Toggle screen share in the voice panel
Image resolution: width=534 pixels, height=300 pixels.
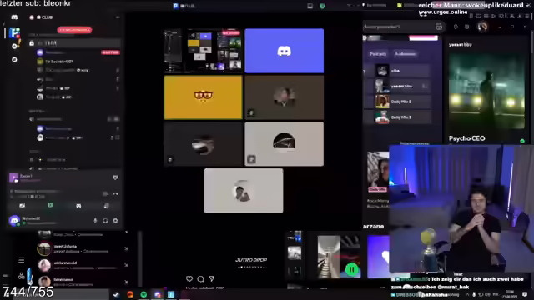(x=50, y=206)
